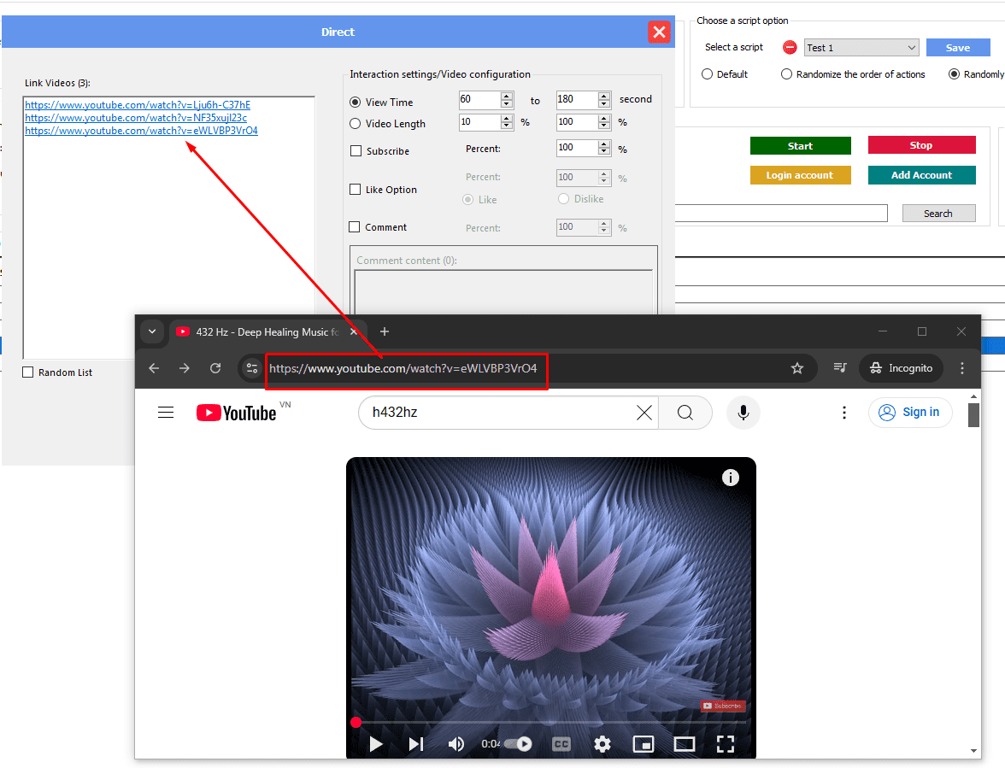
Task: Click the Add Account button
Action: click(x=921, y=175)
